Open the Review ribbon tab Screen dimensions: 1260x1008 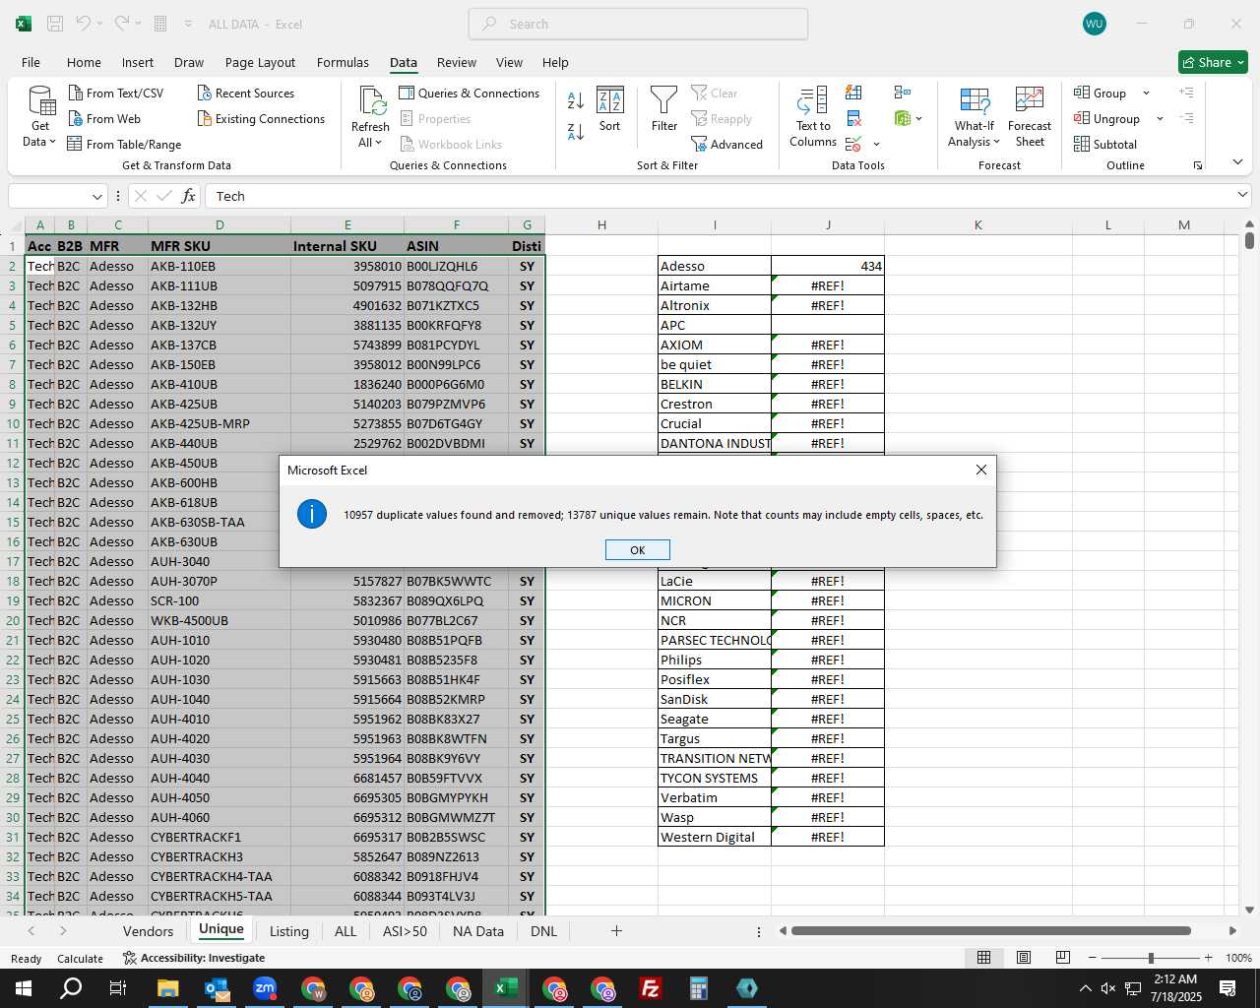tap(457, 62)
